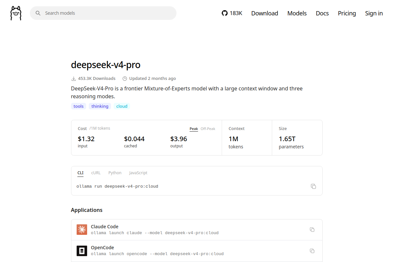Viewport: 393px width, 262px height.
Task: Open the Docs link
Action: [322, 13]
